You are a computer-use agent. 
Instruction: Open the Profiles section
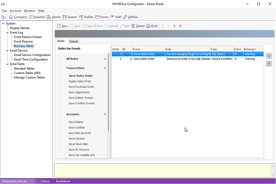(86, 17)
